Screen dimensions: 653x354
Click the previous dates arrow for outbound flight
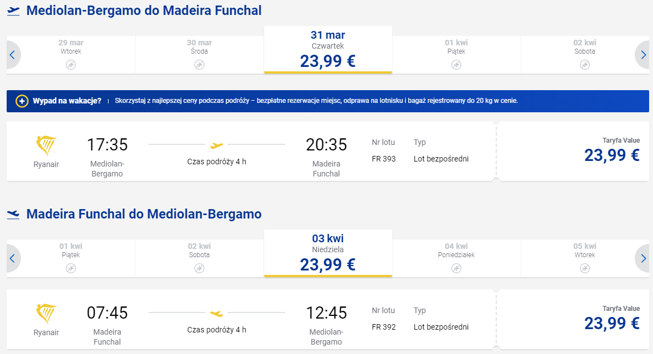tap(13, 55)
